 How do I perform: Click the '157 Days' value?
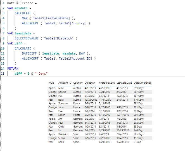(139, 138)
